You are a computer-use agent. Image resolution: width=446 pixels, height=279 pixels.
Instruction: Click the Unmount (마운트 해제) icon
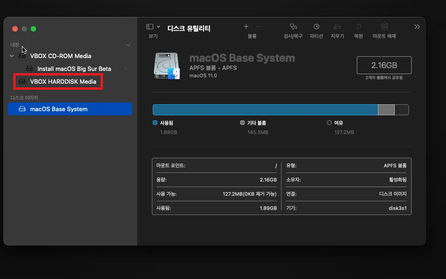coord(385,26)
